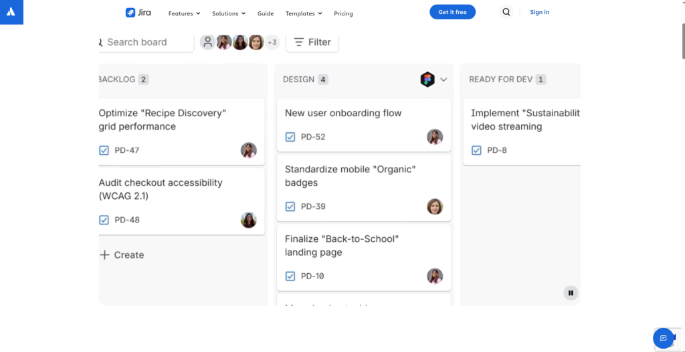Click assignee avatar on PD-10 card
685x352 pixels.
coord(435,276)
